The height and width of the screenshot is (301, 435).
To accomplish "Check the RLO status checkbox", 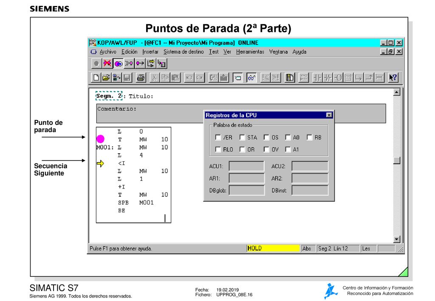I will (x=218, y=150).
